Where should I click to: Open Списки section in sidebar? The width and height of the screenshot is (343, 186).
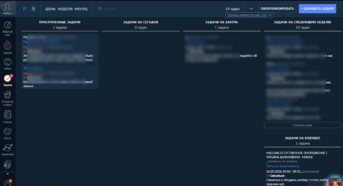point(8,117)
